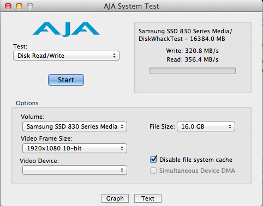Click the Disable file system cache label
263x206 pixels.
pyautogui.click(x=196, y=160)
